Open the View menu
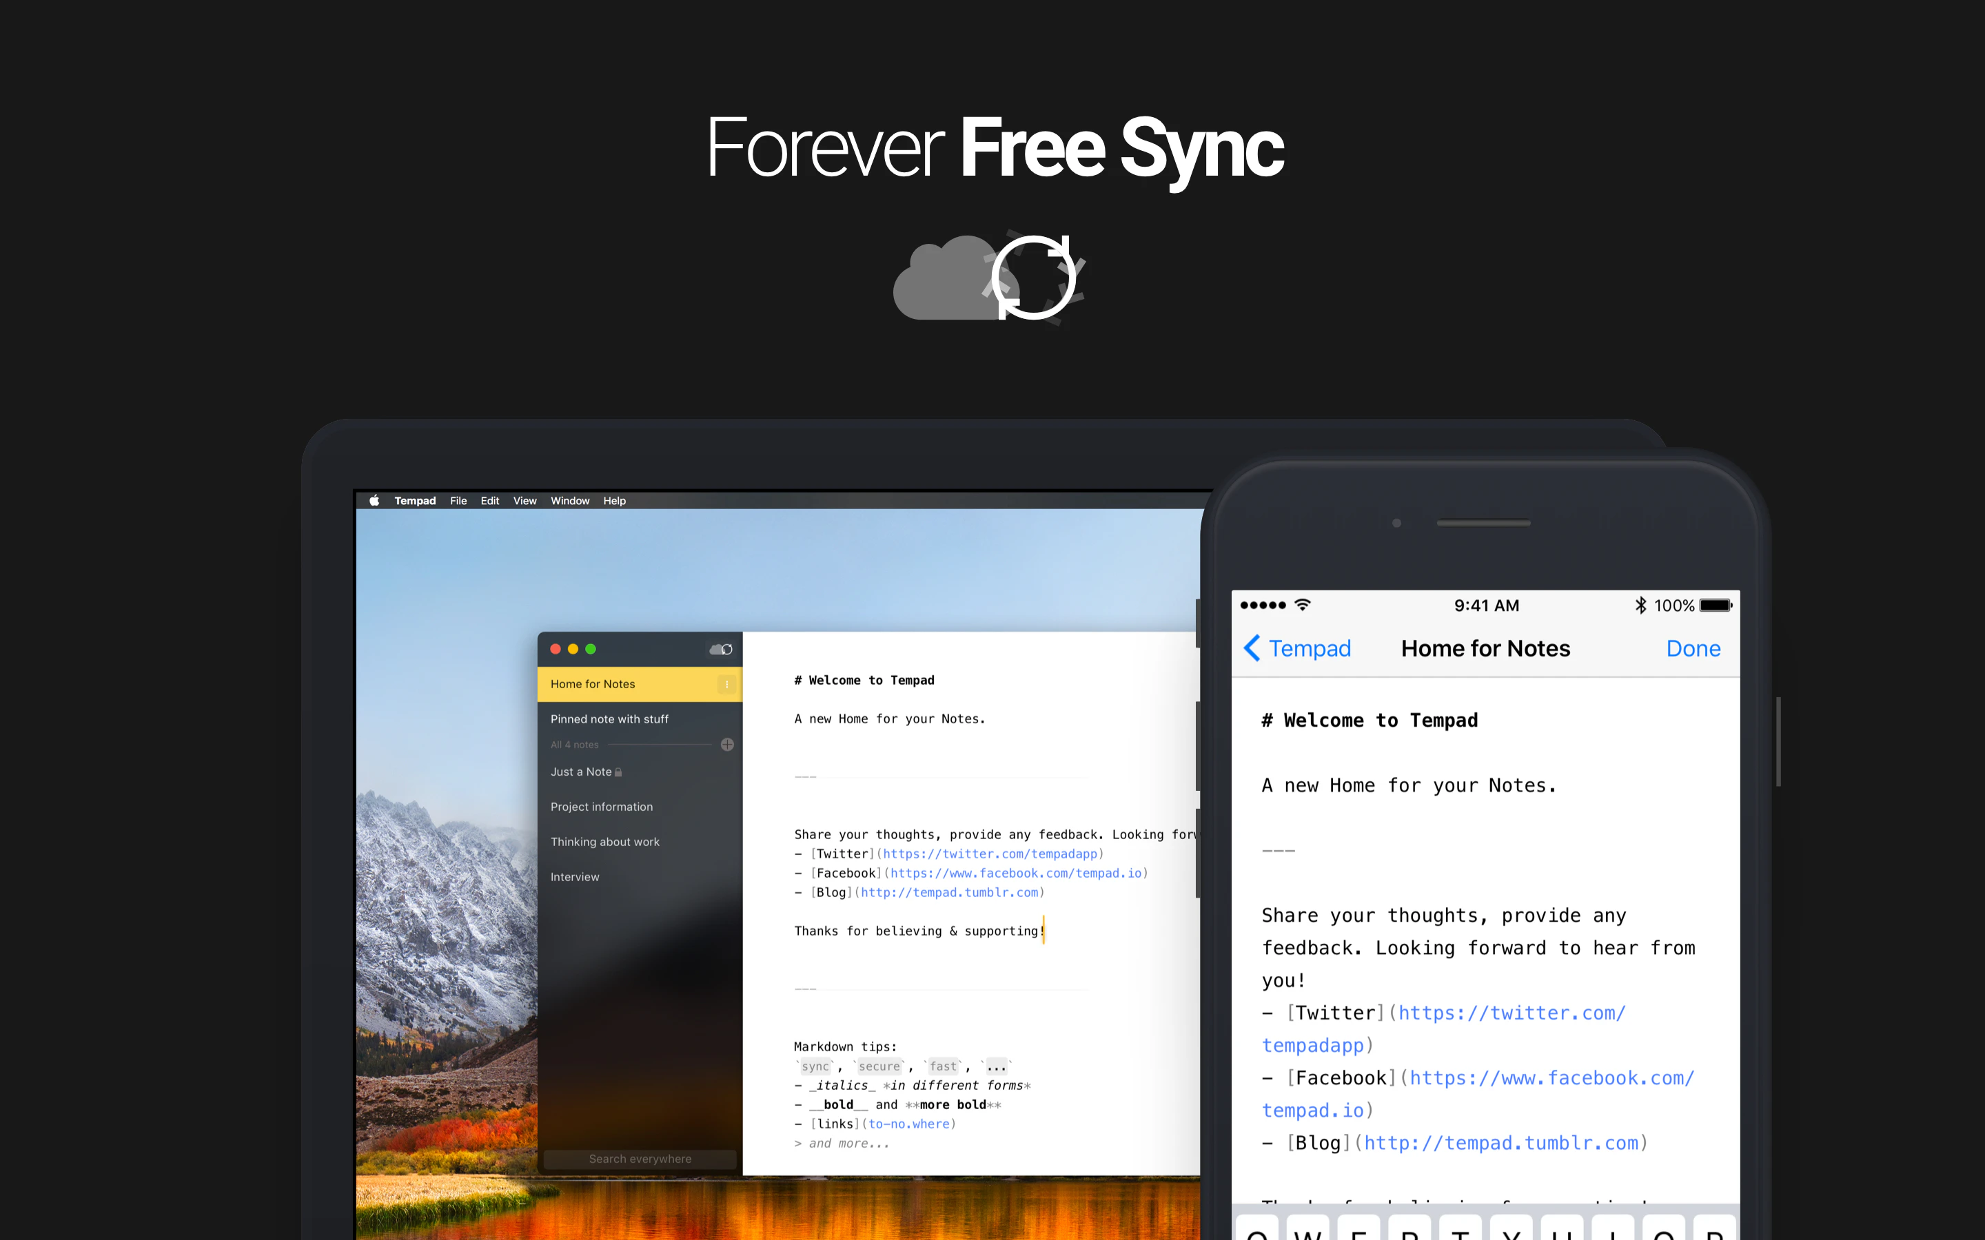Image resolution: width=1985 pixels, height=1240 pixels. click(x=524, y=500)
